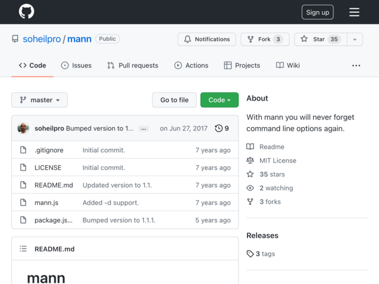
Task: Click the file icon beside LICENSE
Action: 23,167
